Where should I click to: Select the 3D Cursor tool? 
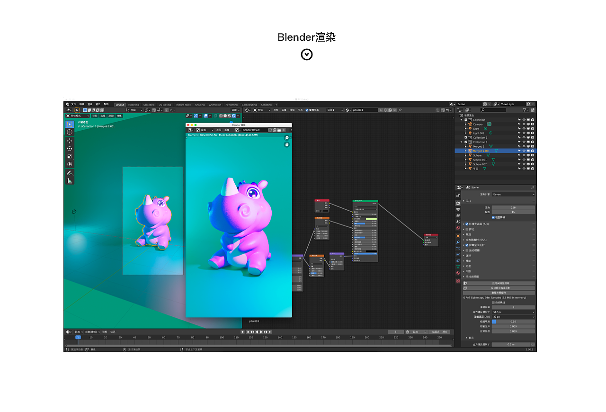(70, 132)
